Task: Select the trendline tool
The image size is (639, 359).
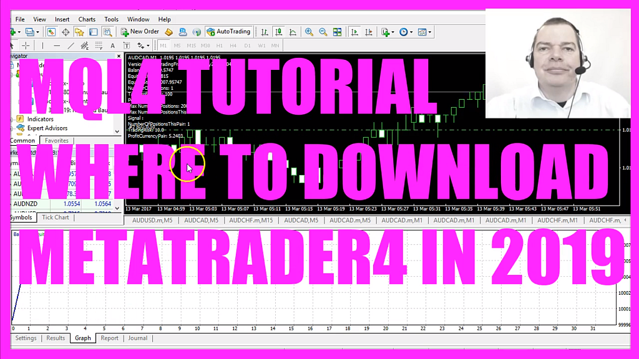Action: click(x=71, y=45)
